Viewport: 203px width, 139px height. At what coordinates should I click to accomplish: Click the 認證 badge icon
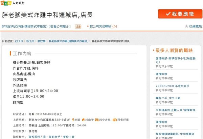78,26
